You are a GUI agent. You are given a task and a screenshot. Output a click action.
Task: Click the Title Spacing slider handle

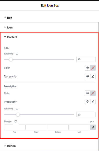coord(11,59)
